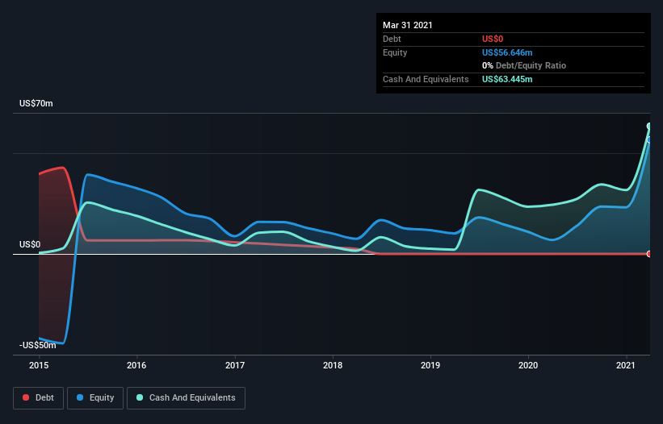Toggle the Debt series legend button

(x=39, y=398)
